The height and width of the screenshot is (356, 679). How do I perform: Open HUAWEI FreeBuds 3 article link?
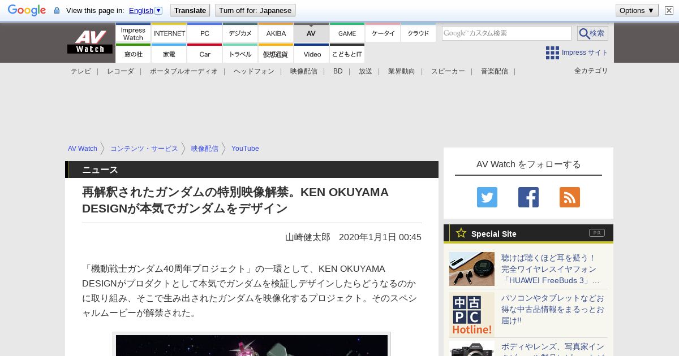point(550,269)
